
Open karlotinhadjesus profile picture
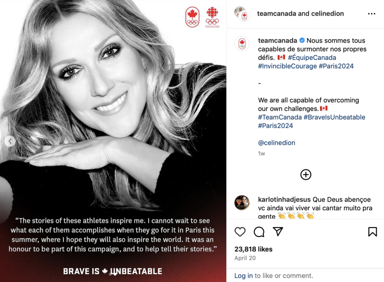point(242,202)
